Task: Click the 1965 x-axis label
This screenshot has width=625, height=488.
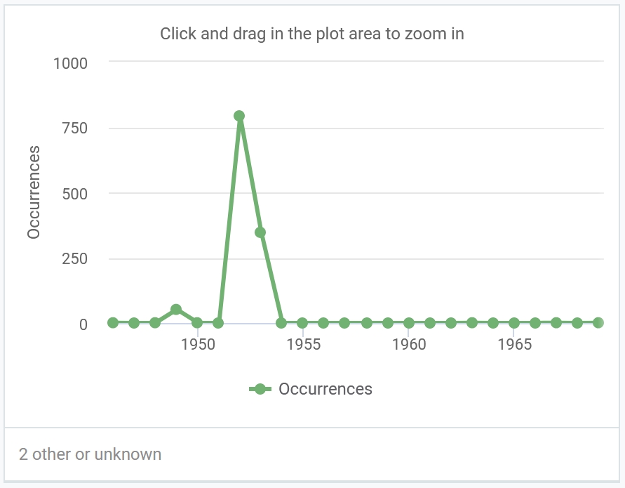Action: point(515,344)
